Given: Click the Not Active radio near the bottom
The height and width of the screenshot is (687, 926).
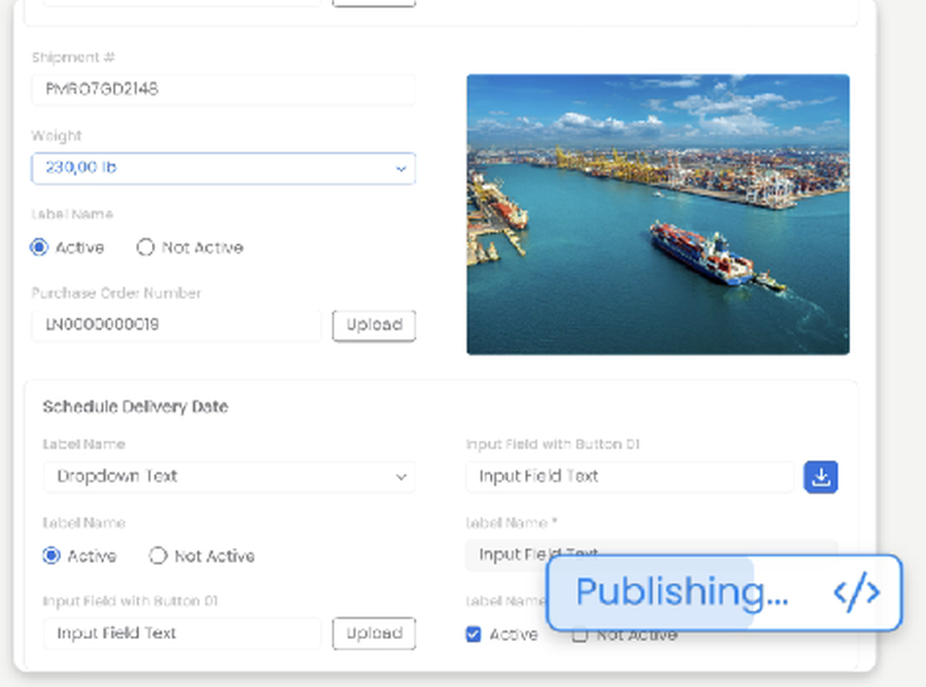Looking at the screenshot, I should [x=157, y=556].
